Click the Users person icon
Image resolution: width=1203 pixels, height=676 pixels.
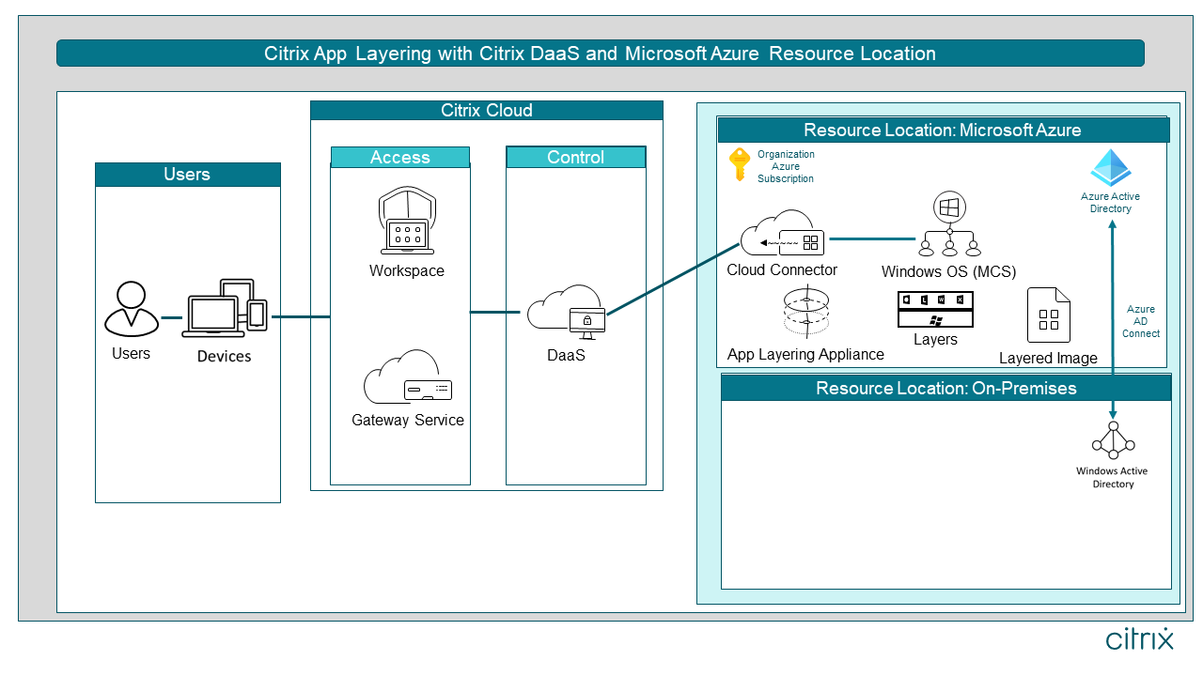132,310
